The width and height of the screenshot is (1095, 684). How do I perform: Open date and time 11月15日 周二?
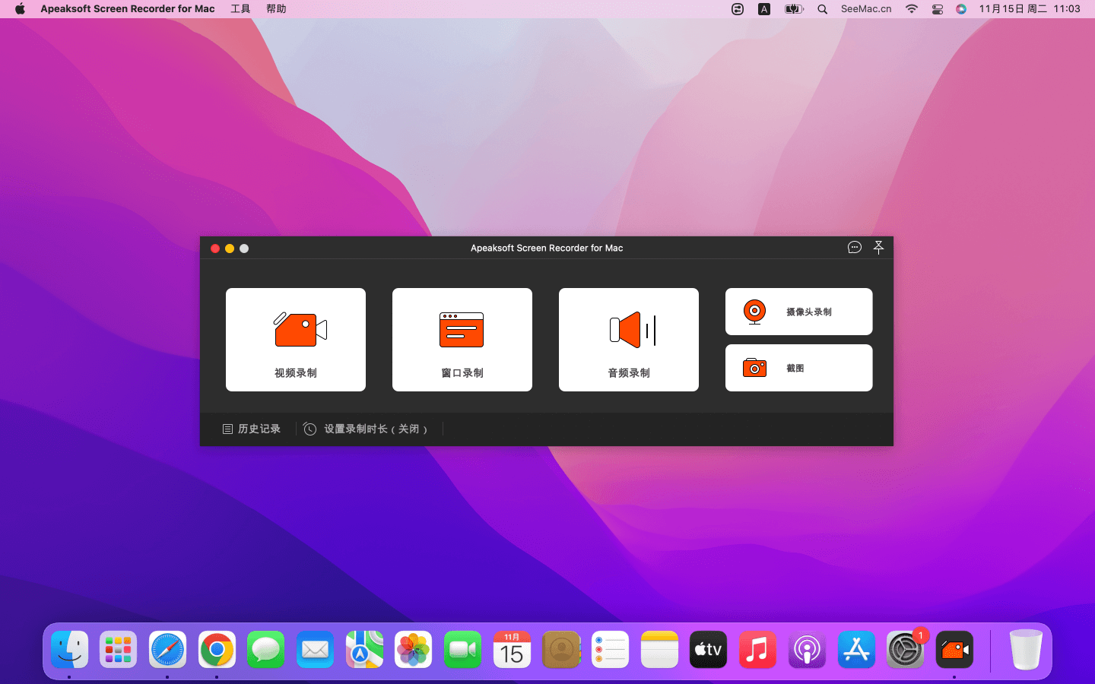click(1030, 9)
